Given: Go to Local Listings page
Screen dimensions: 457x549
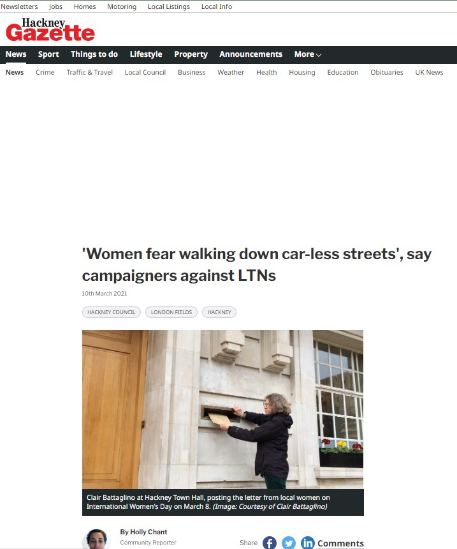Looking at the screenshot, I should (168, 6).
